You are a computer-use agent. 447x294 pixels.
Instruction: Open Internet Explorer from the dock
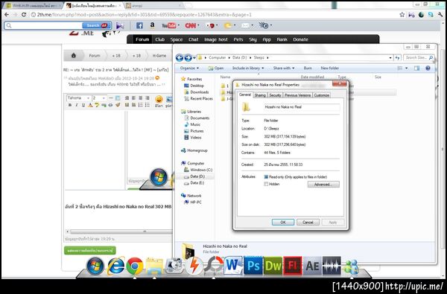point(115,266)
